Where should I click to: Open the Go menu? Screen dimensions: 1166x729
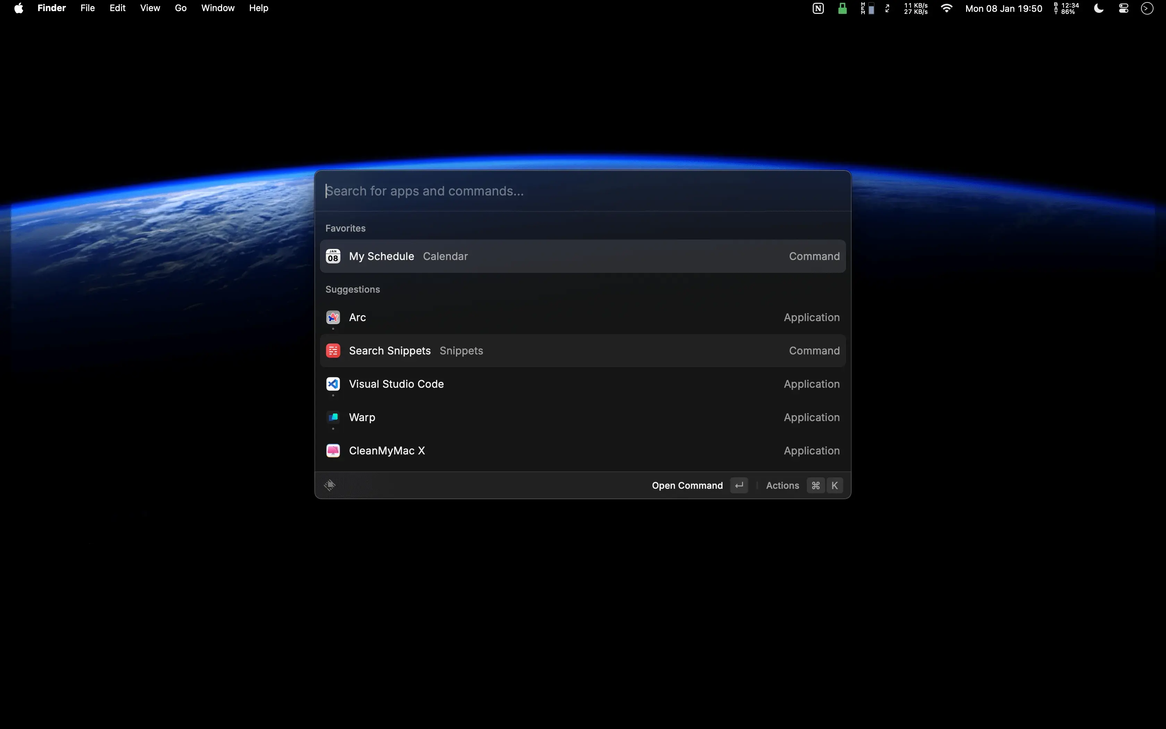tap(180, 8)
